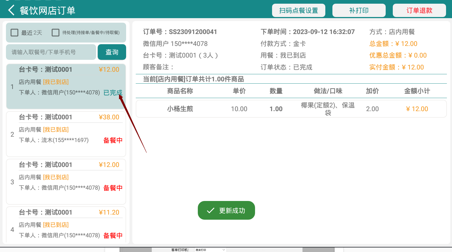This screenshot has height=252, width=452.
Task: Click the 补打印 reprint button
Action: (x=359, y=10)
